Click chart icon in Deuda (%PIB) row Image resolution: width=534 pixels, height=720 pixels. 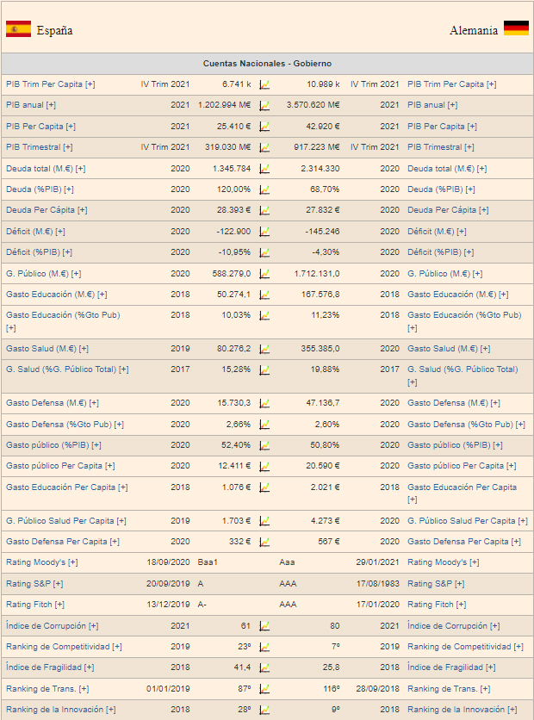264,189
